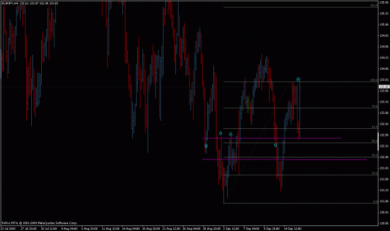
Task: Click the 22 Jul 2009 date label
Action: point(8,229)
